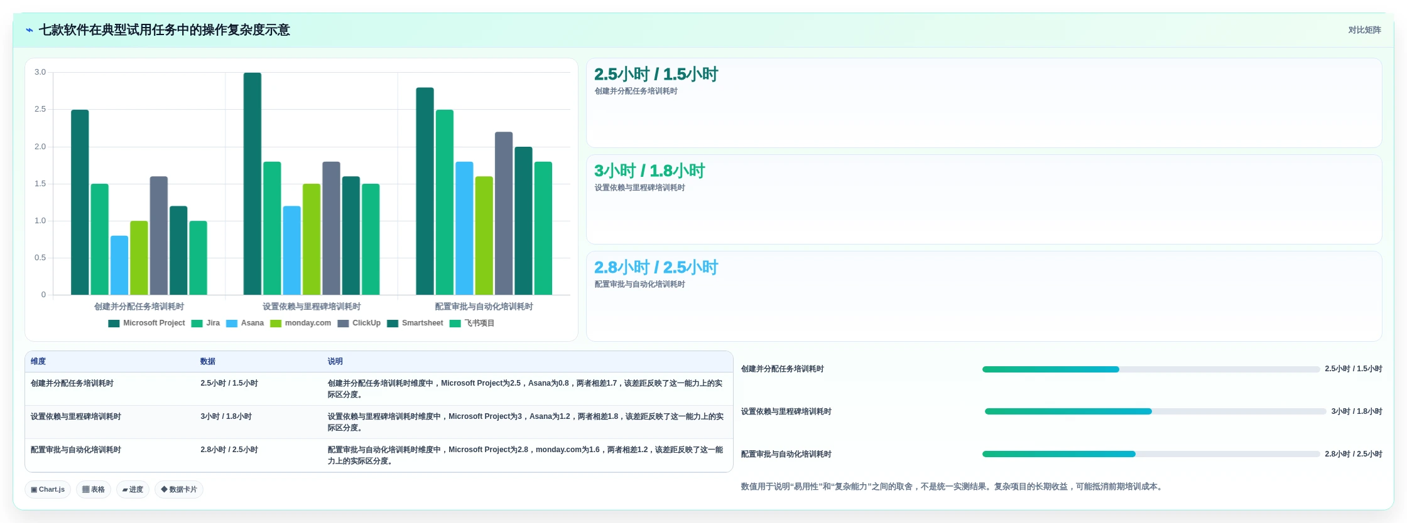Viewport: 1407px width, 523px height.
Task: Click the 数据卡片 tag chip
Action: (179, 489)
